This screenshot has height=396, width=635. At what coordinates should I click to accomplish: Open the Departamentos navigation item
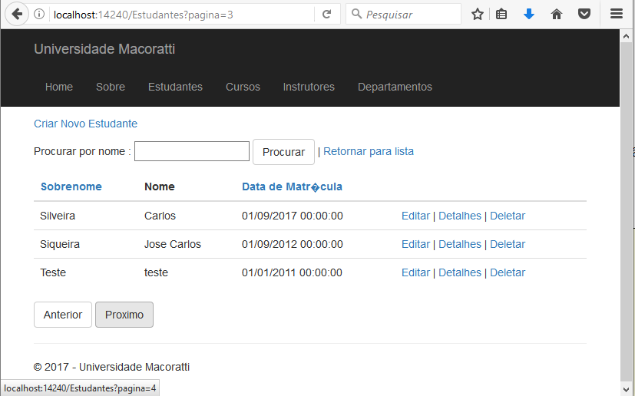(x=395, y=87)
